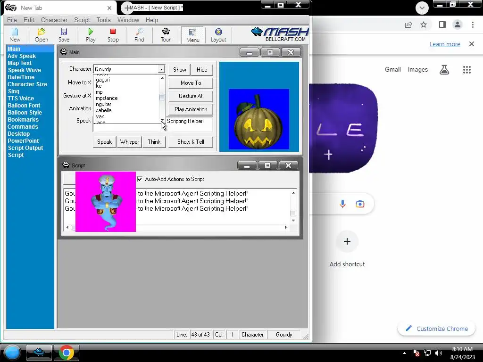The width and height of the screenshot is (483, 362).
Task: Show hidden tray icons arrow
Action: pyautogui.click(x=404, y=353)
